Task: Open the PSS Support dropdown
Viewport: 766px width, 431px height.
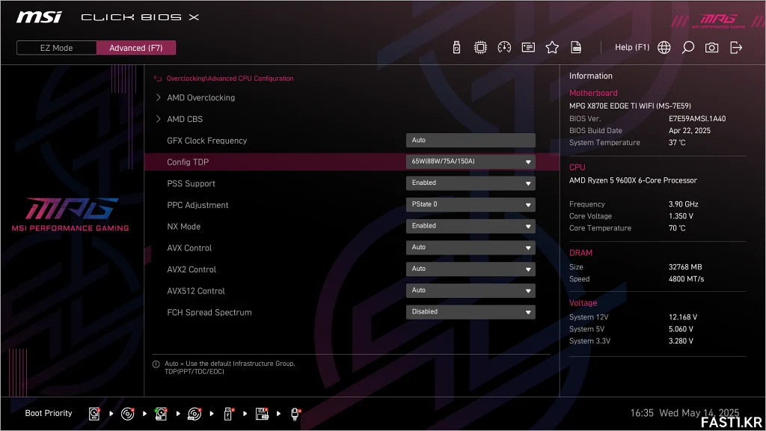Action: 471,183
